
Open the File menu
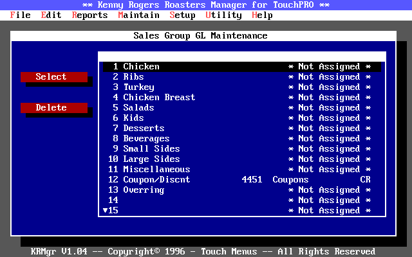click(x=20, y=15)
